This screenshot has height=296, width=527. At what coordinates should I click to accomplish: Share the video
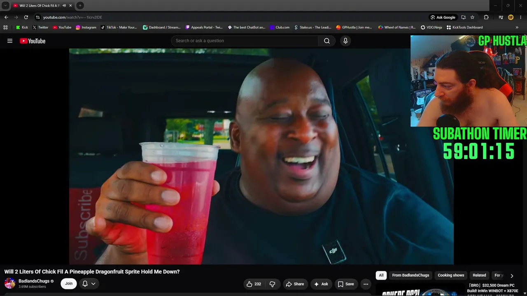295,284
